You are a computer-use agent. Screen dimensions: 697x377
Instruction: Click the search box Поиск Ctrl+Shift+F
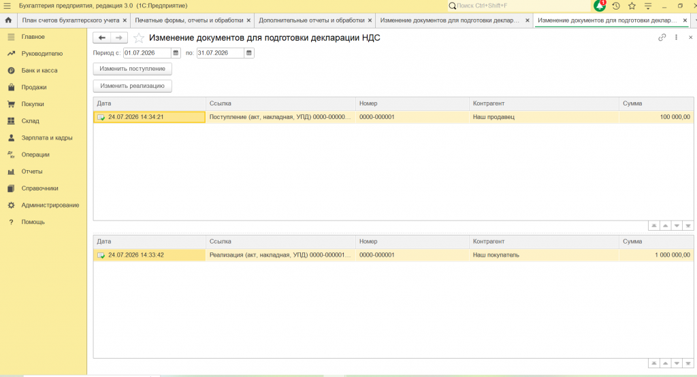519,5
